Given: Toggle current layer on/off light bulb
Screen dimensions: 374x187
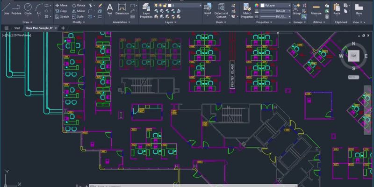Looking at the screenshot, I should tap(156, 5).
